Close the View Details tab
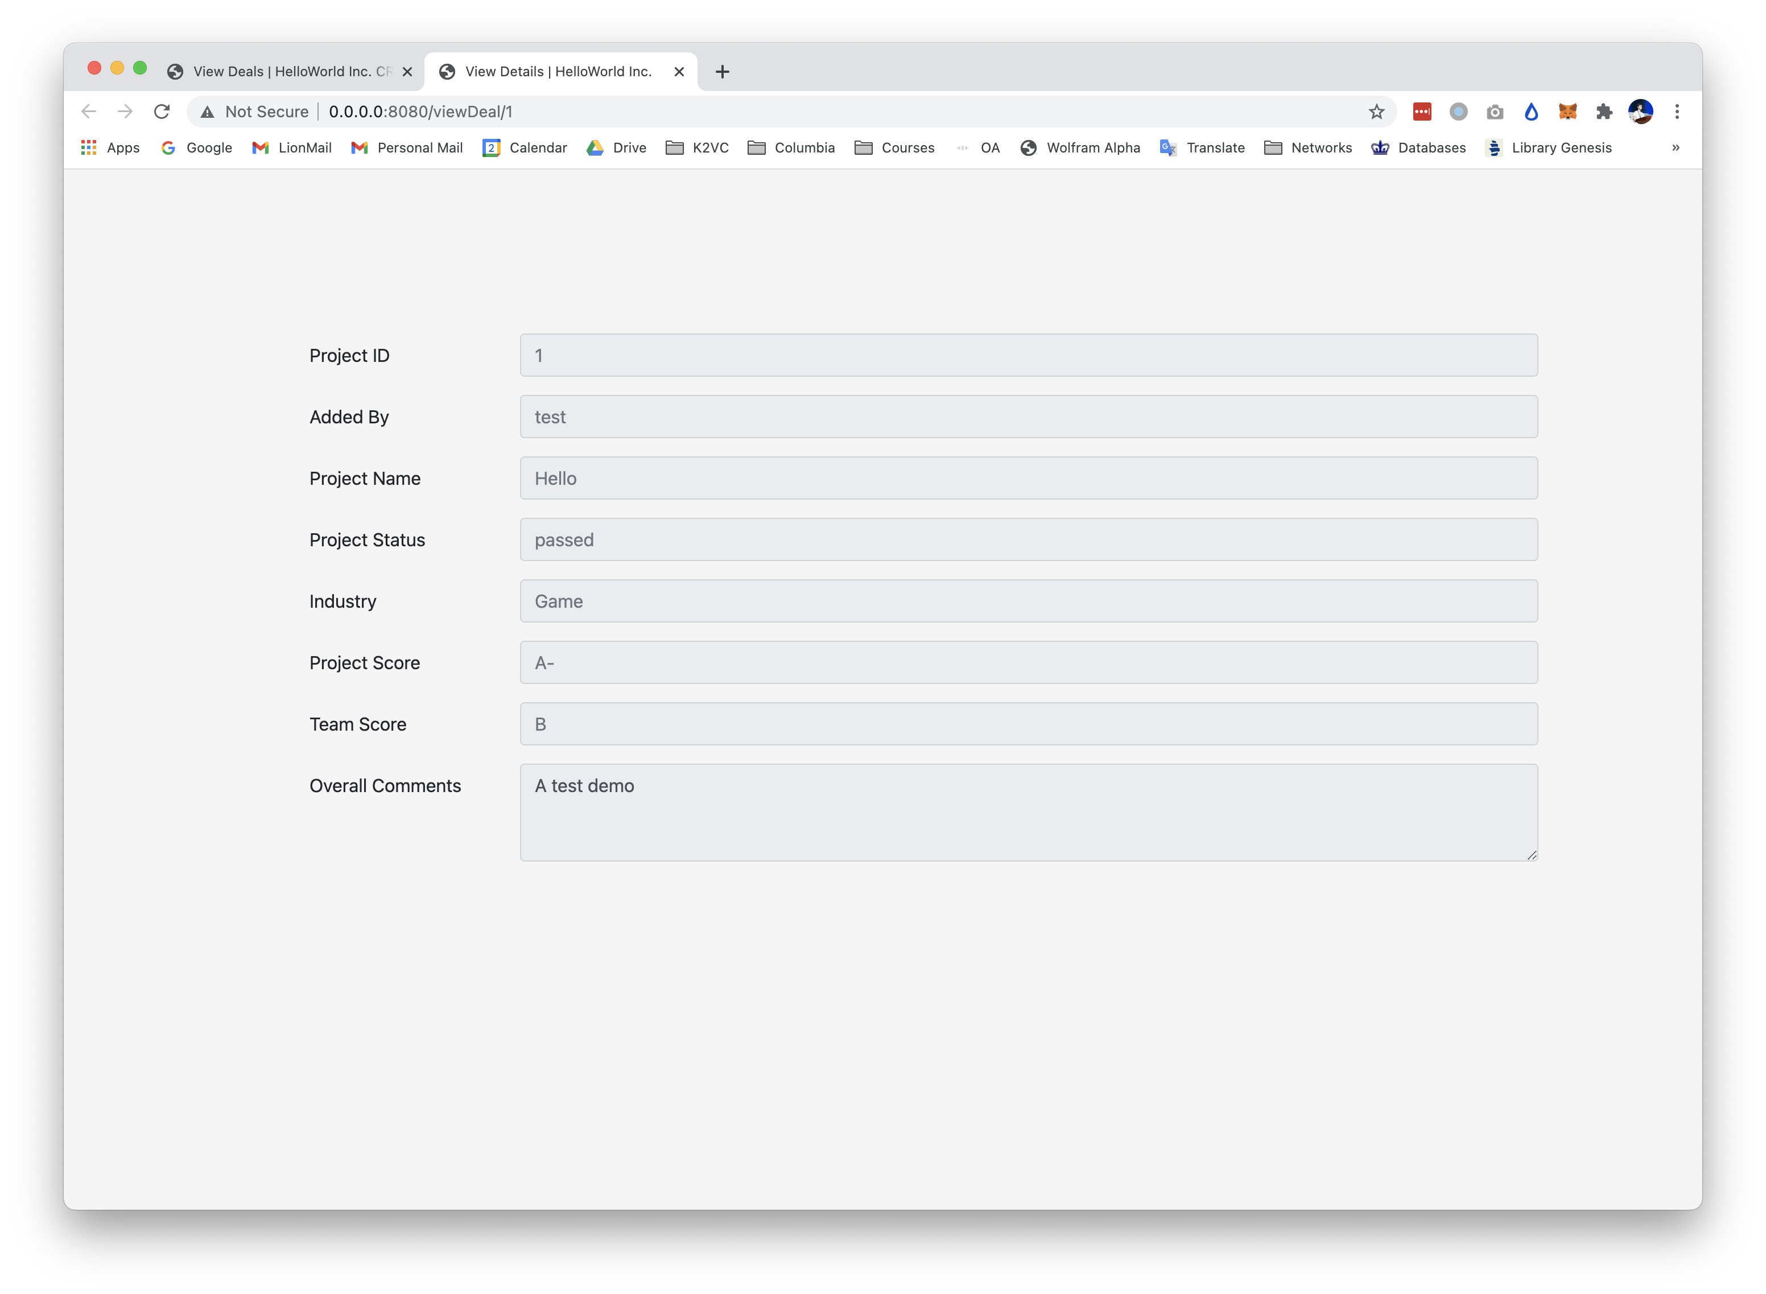 pyautogui.click(x=679, y=72)
